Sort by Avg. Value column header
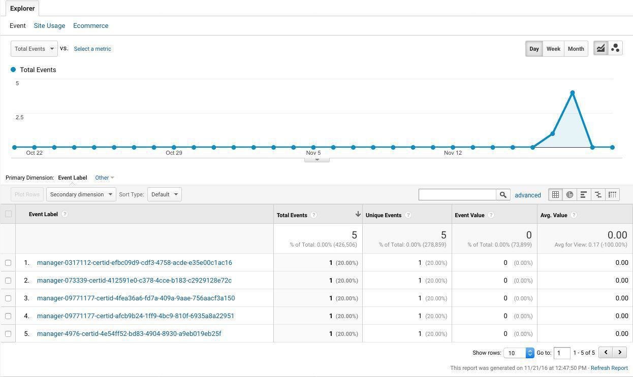This screenshot has width=633, height=377. (x=554, y=215)
